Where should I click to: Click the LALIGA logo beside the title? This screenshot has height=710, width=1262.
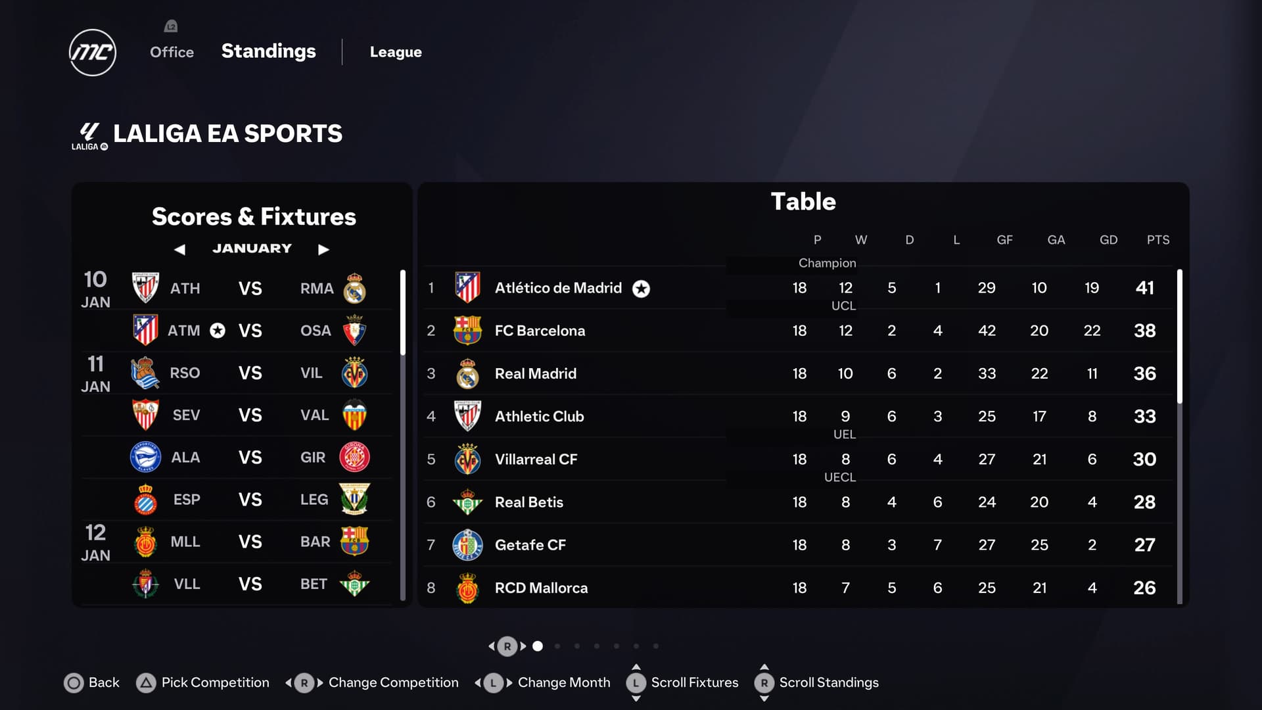[90, 137]
